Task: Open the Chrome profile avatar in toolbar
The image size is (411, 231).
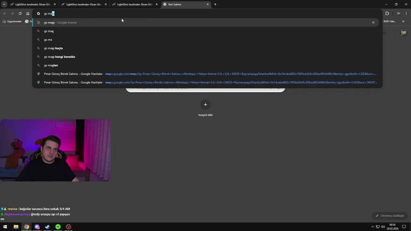Action: 398,13
